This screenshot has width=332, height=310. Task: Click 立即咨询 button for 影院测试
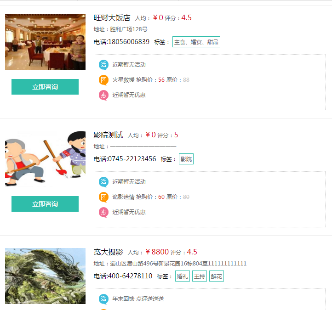[45, 204]
